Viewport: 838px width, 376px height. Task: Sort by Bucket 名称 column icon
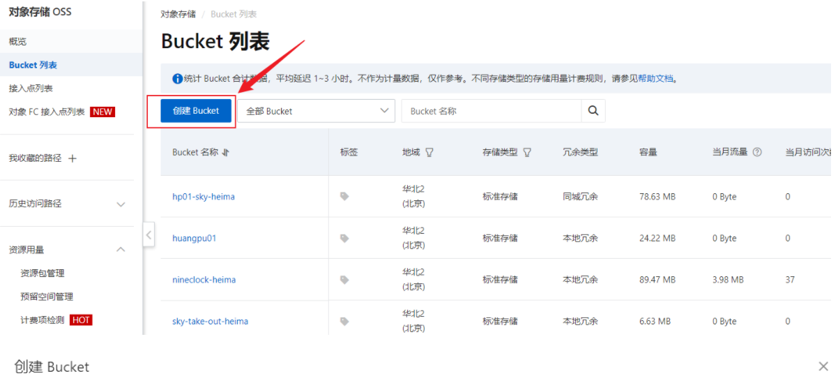pyautogui.click(x=225, y=152)
